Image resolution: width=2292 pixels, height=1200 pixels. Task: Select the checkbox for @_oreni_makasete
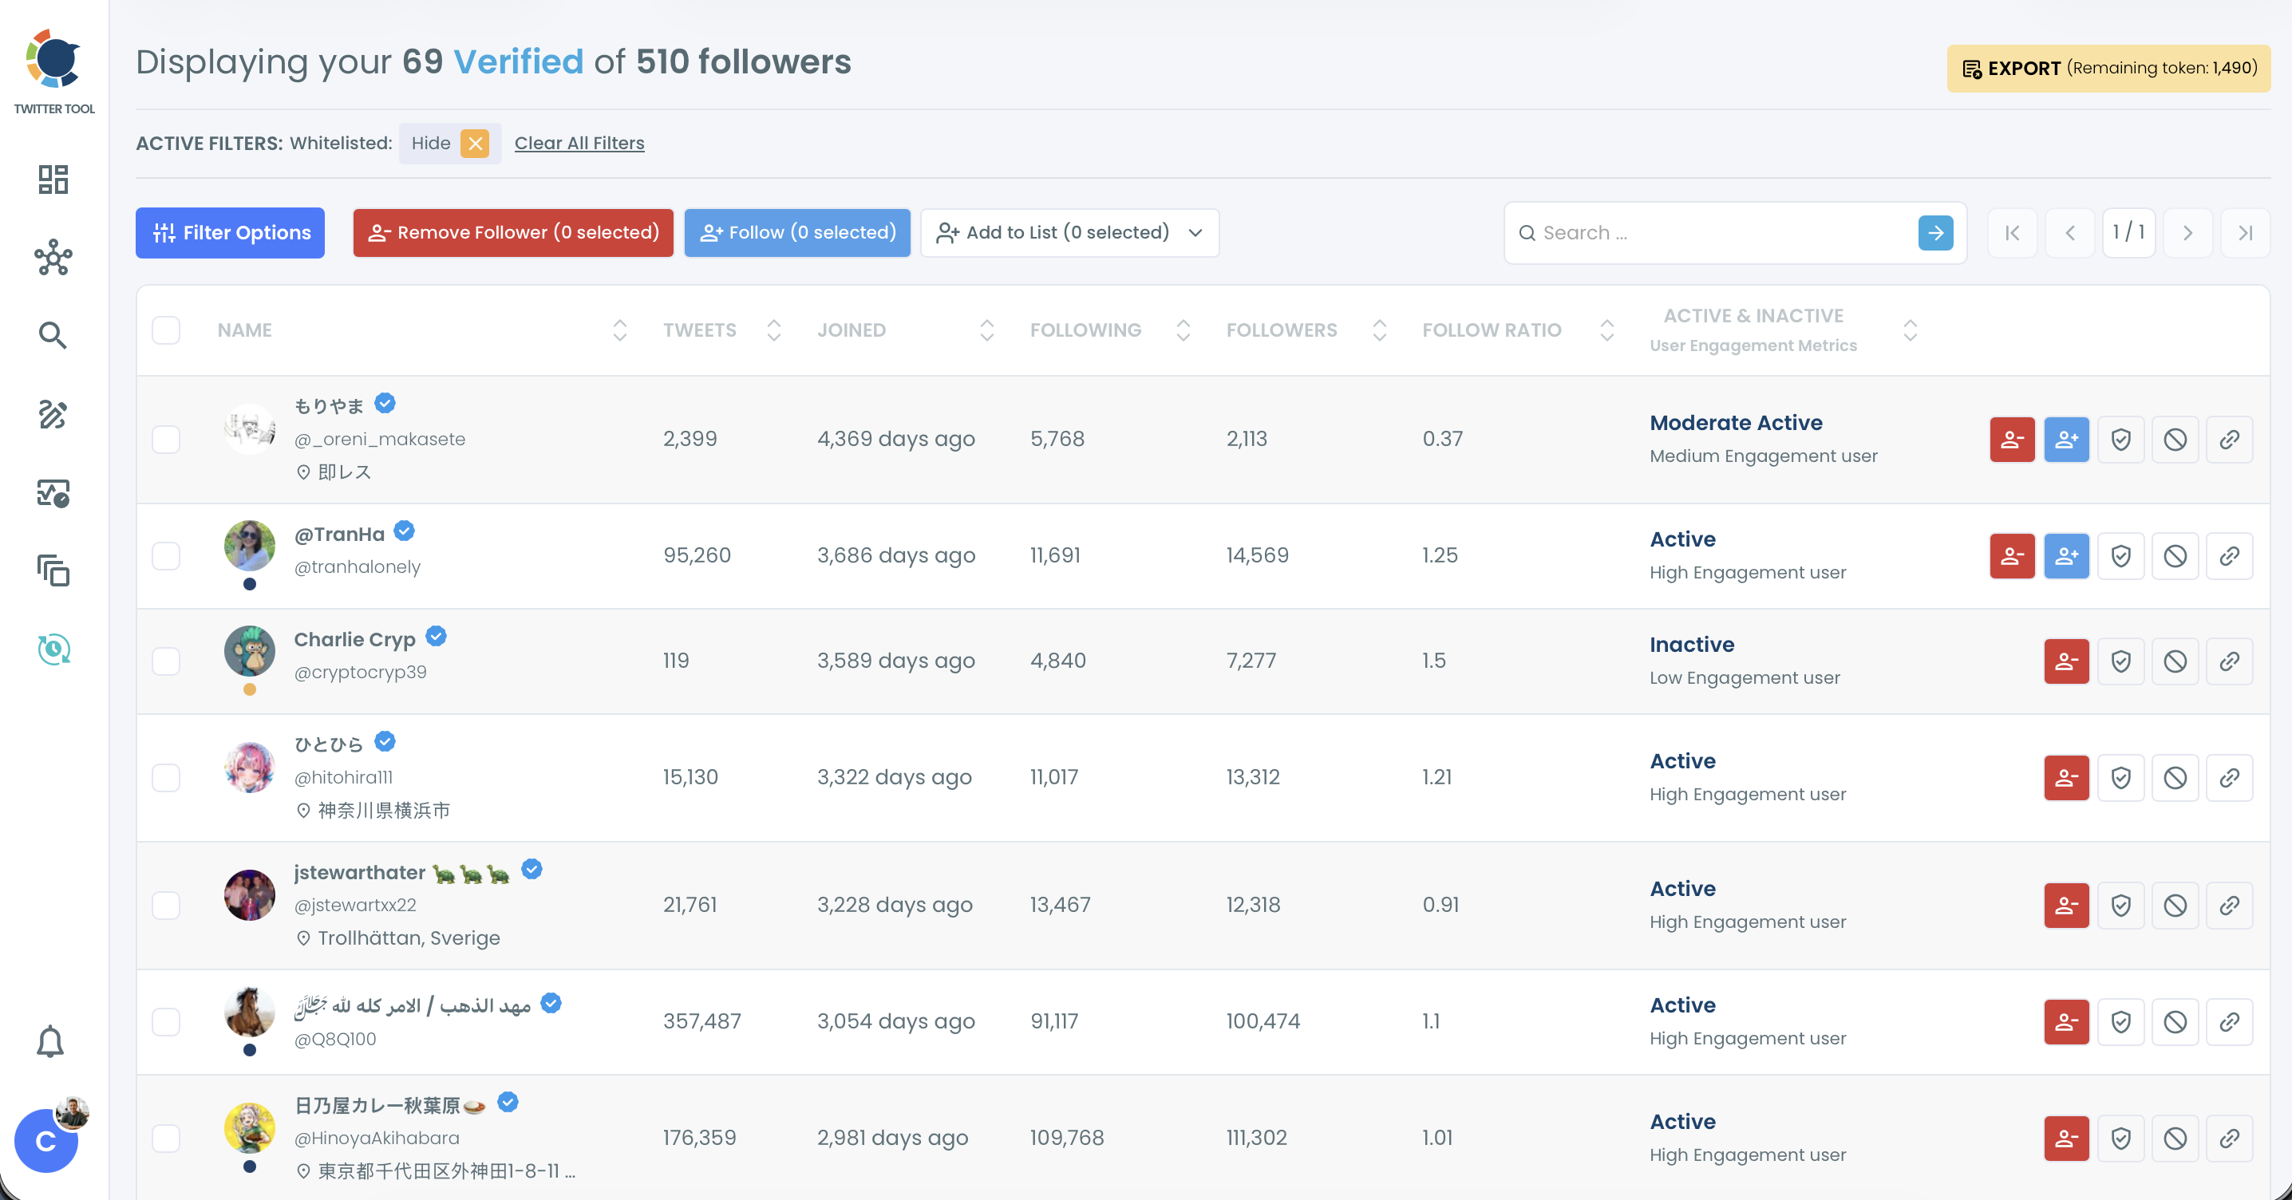click(x=165, y=440)
